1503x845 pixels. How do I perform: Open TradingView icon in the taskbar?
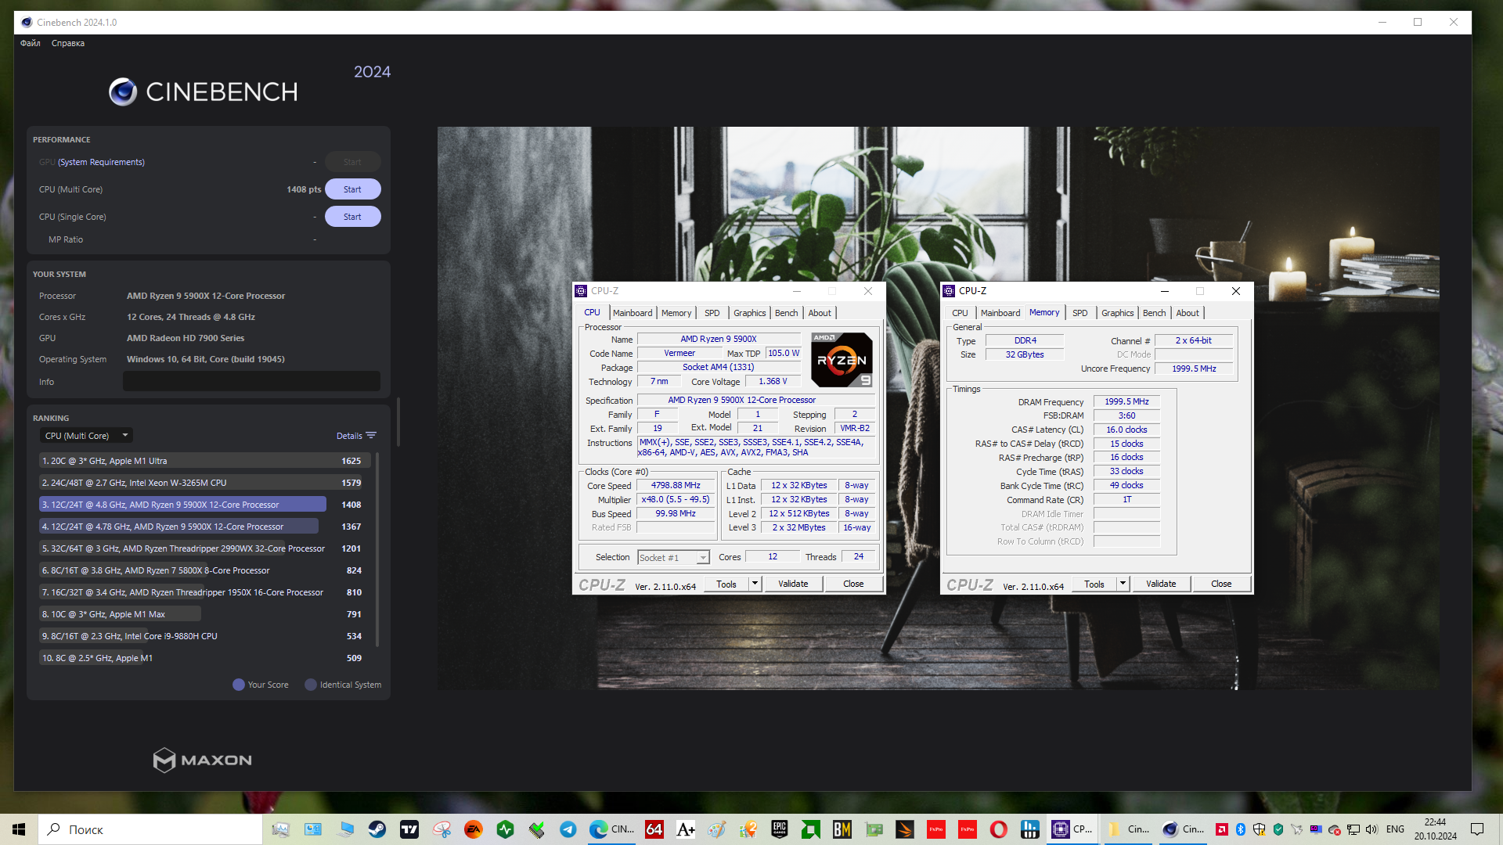pyautogui.click(x=409, y=829)
